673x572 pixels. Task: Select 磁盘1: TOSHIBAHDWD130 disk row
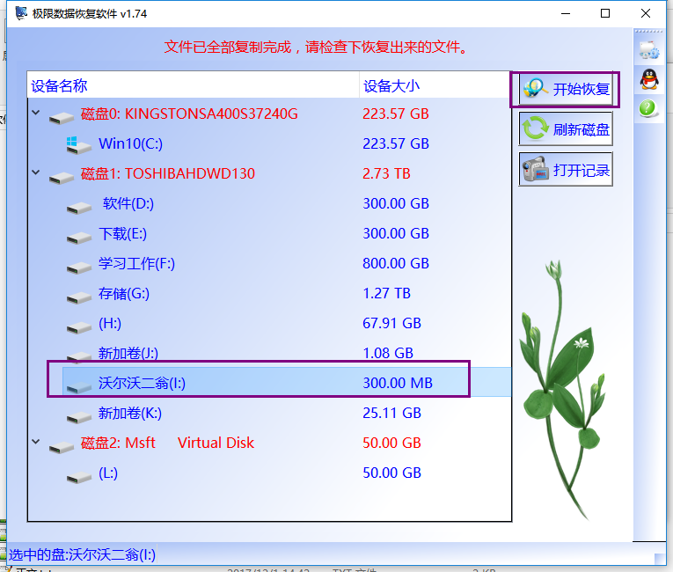(x=269, y=173)
